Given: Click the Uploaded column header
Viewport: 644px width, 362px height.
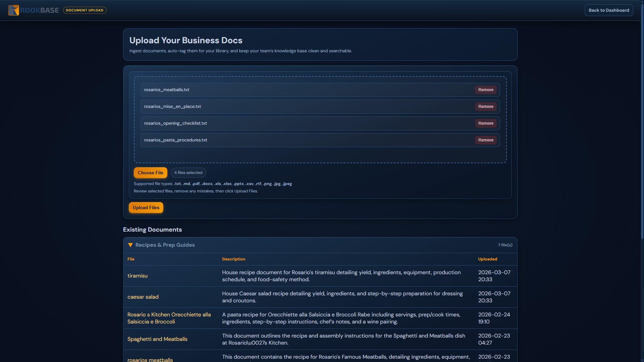Looking at the screenshot, I should 487,259.
